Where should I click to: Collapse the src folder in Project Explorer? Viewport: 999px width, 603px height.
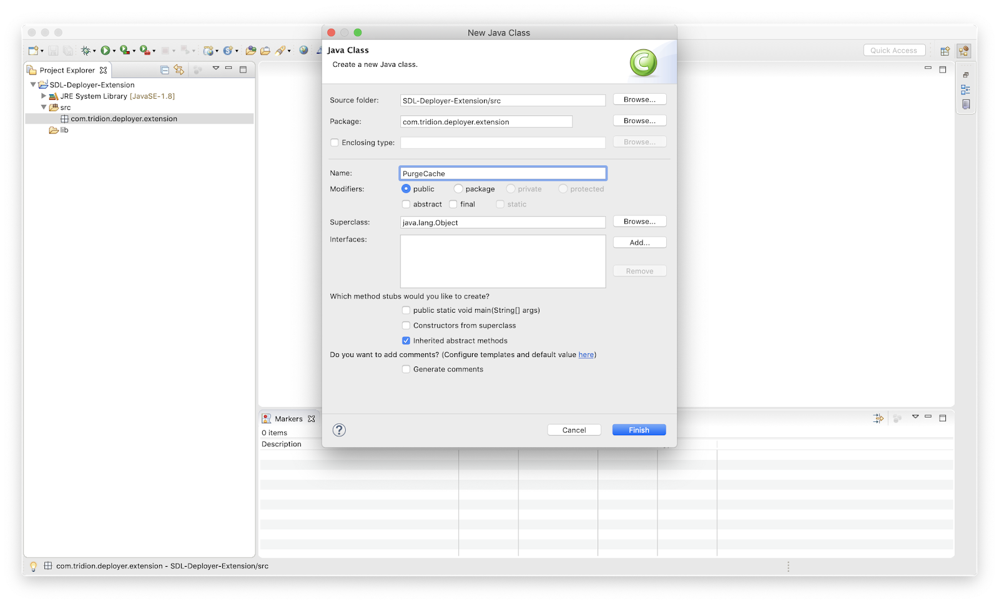pyautogui.click(x=44, y=107)
